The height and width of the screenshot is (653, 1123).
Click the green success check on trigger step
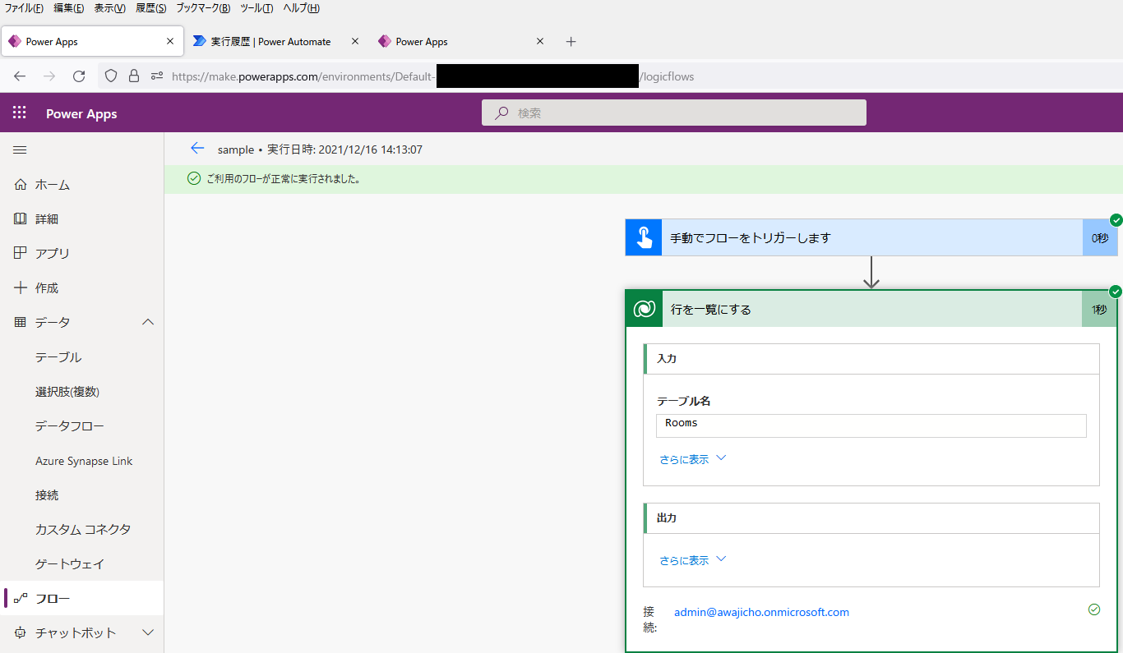[x=1116, y=219]
